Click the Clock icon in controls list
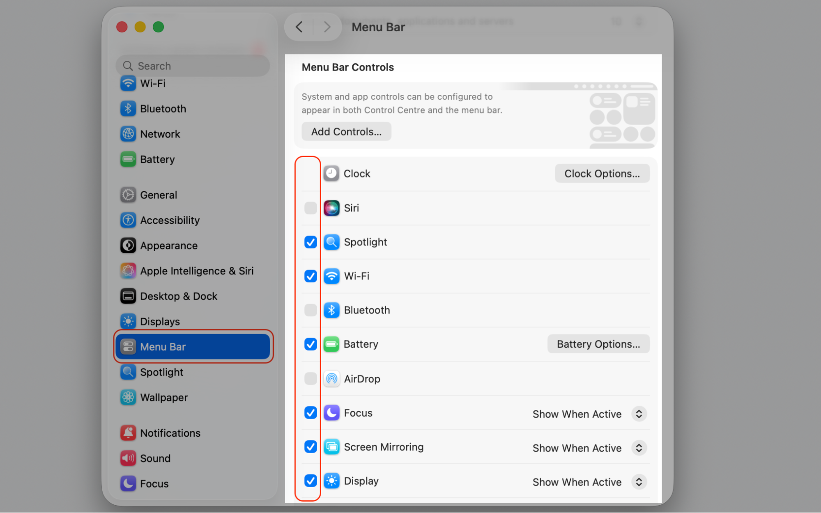 tap(331, 174)
